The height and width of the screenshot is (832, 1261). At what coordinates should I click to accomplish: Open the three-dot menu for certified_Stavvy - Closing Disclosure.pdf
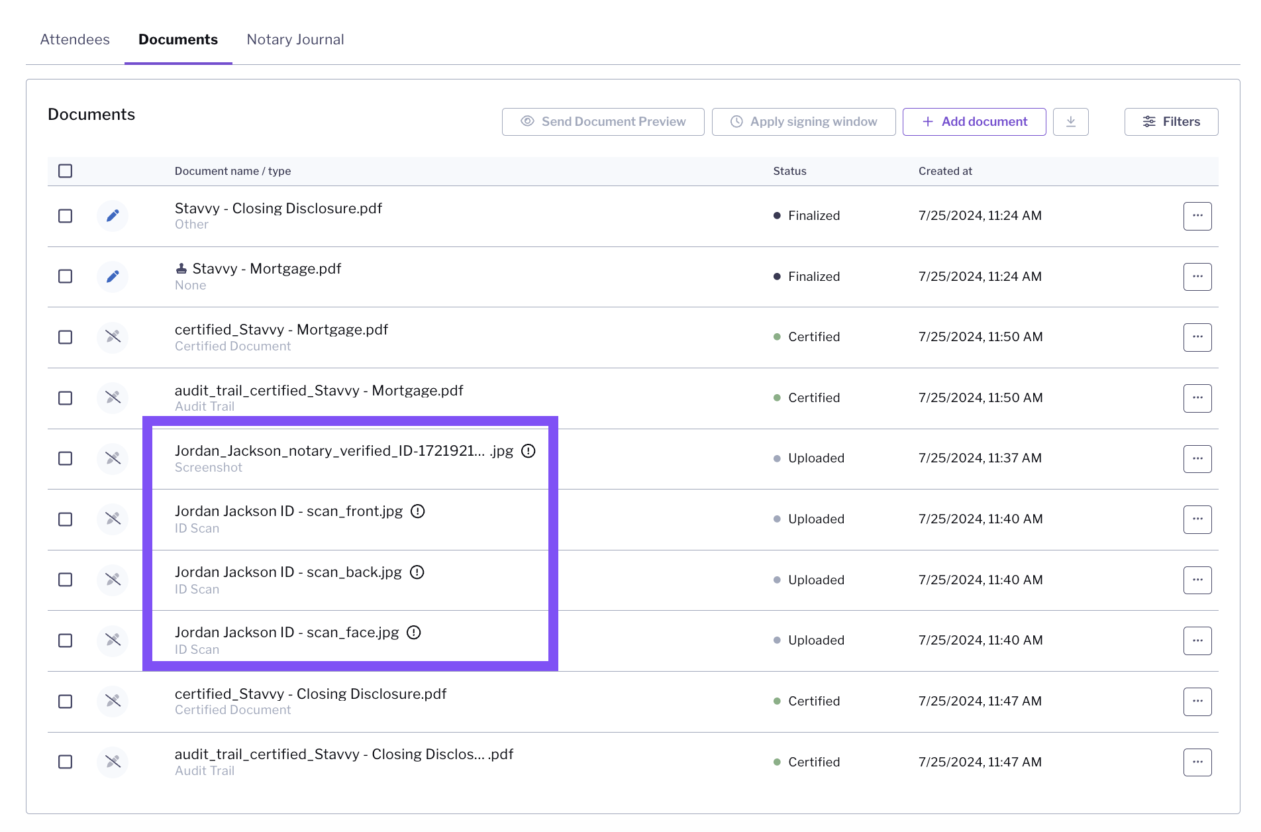point(1197,702)
